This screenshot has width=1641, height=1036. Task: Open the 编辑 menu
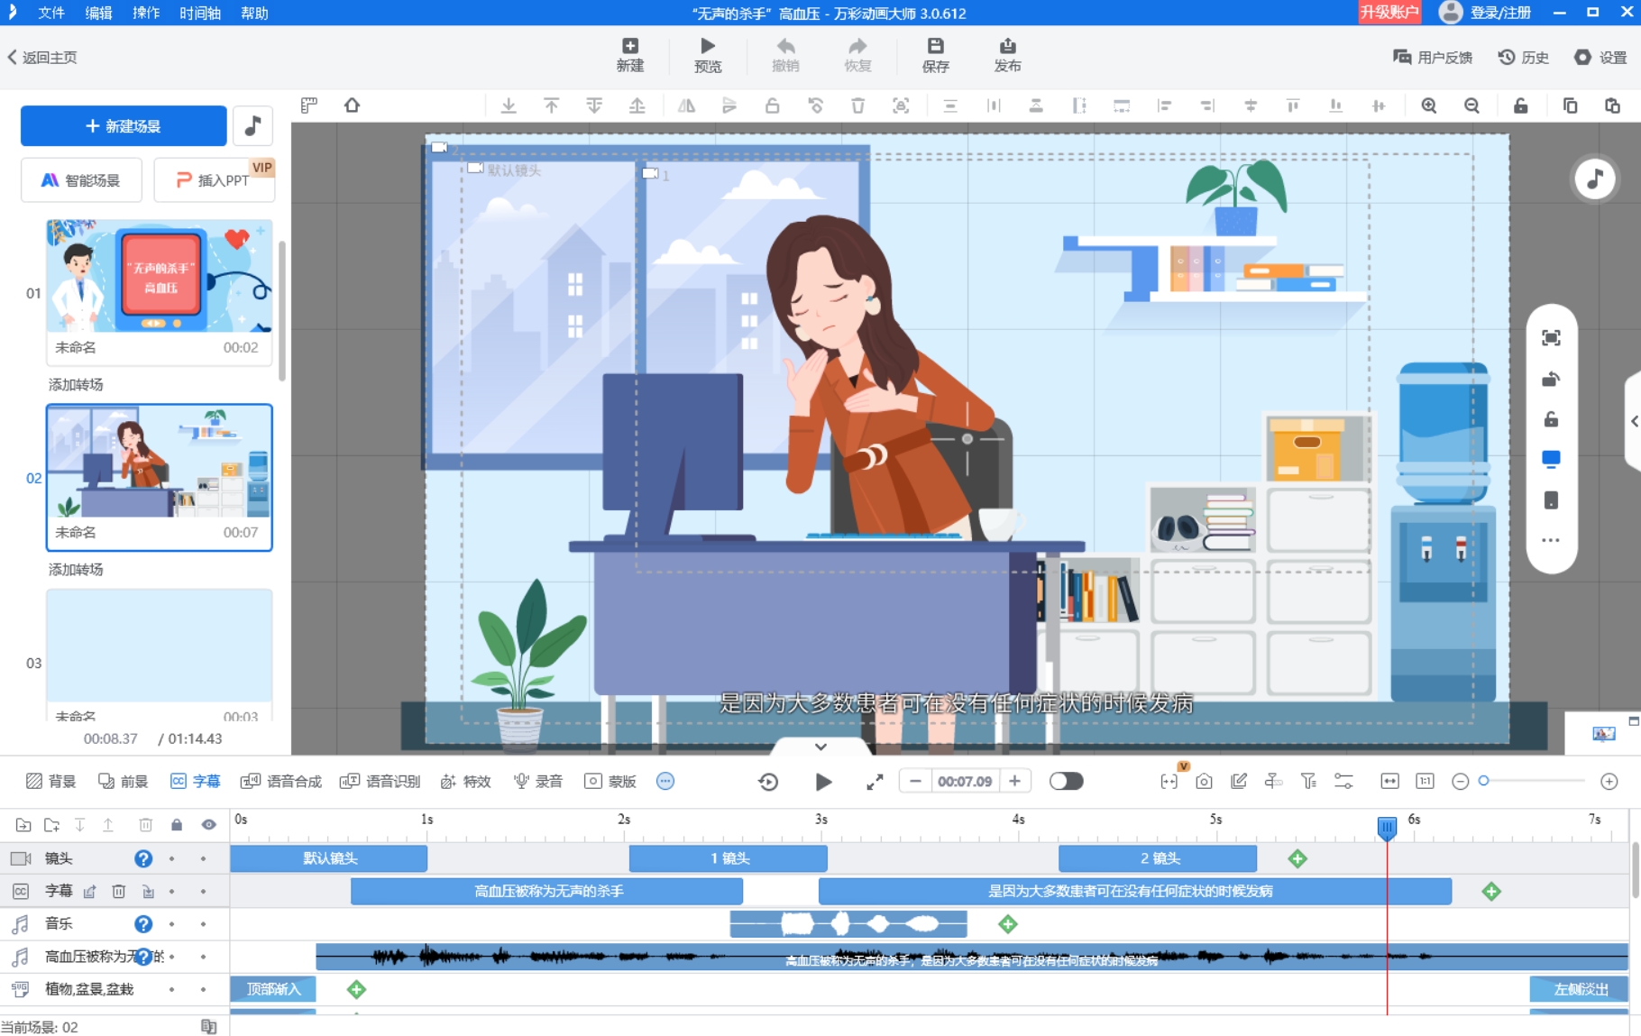[x=99, y=13]
